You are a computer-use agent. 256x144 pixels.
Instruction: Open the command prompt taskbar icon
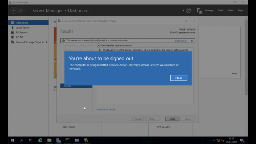[67, 140]
